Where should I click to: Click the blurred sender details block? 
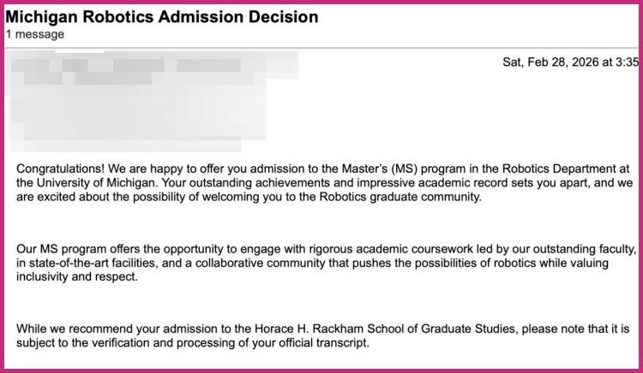153,101
